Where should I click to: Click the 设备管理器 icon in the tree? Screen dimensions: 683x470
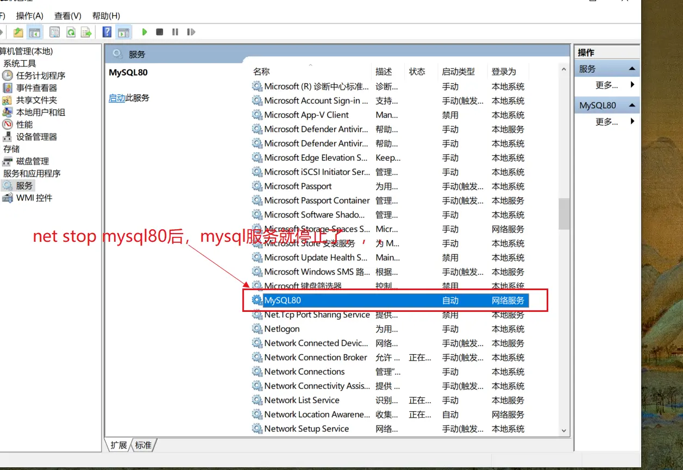pos(7,136)
